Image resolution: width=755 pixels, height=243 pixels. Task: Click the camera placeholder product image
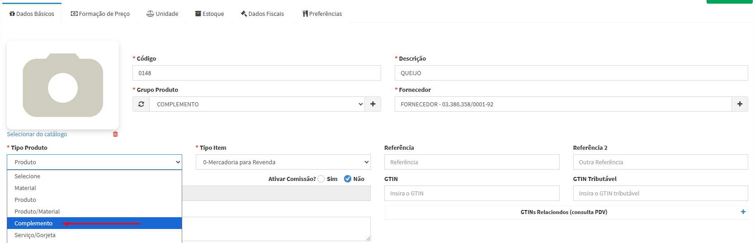(x=63, y=85)
